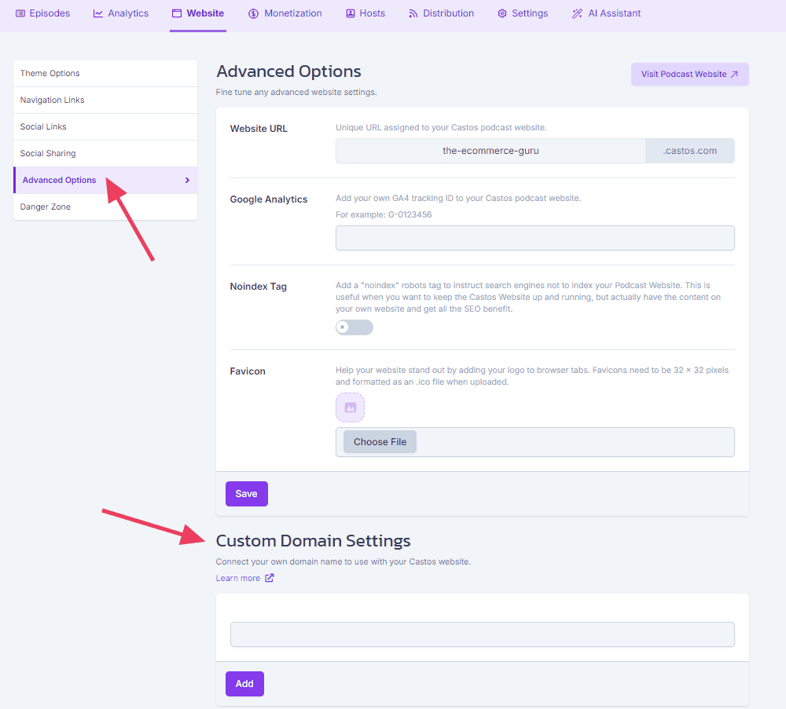Click the Episodes list icon

pos(20,13)
